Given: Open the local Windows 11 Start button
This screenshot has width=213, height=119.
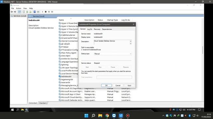Looking at the screenshot, I should pos(86,116).
